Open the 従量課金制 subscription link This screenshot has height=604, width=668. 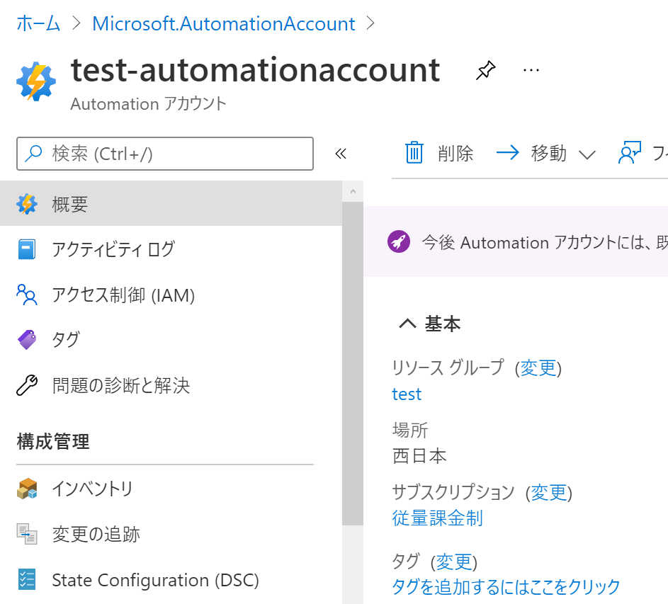(438, 518)
